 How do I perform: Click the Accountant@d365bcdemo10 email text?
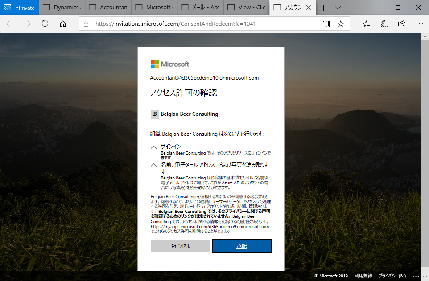tap(204, 78)
